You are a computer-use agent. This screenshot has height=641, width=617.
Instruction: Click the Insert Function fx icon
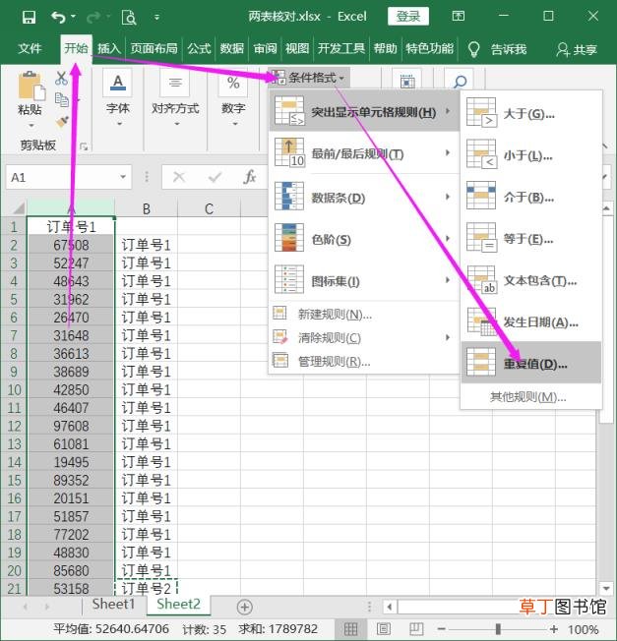click(x=250, y=177)
